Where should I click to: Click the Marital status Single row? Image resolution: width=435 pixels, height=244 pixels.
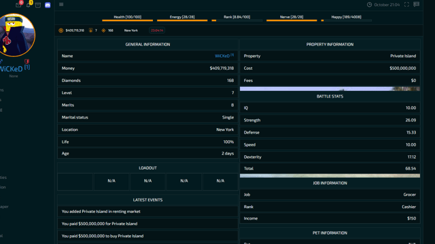[147, 117]
